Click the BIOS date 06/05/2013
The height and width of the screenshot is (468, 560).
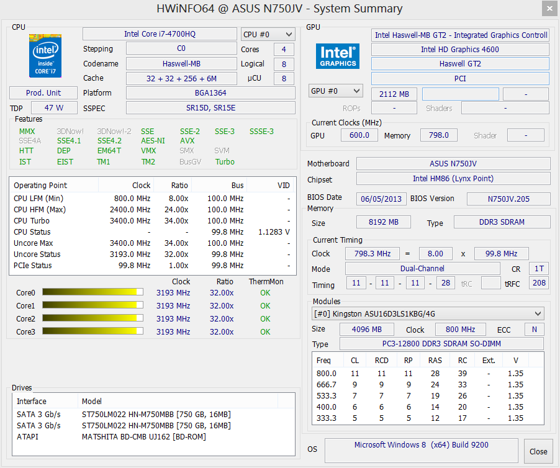381,199
